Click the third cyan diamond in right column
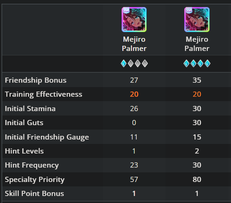The width and height of the screenshot is (231, 203). [x=200, y=63]
